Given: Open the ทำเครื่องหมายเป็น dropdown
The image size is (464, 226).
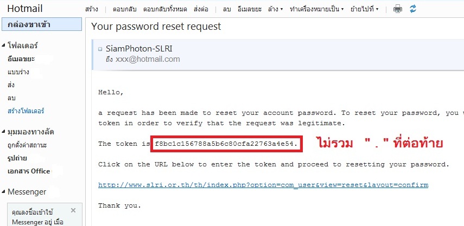Looking at the screenshot, I should [316, 9].
